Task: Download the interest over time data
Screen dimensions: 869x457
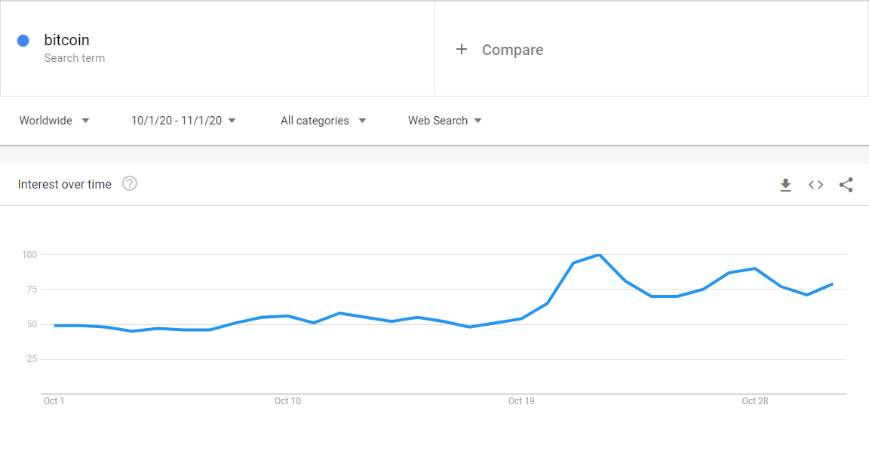Action: pos(785,185)
